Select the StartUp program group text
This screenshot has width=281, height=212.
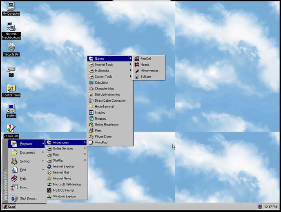click(x=58, y=161)
